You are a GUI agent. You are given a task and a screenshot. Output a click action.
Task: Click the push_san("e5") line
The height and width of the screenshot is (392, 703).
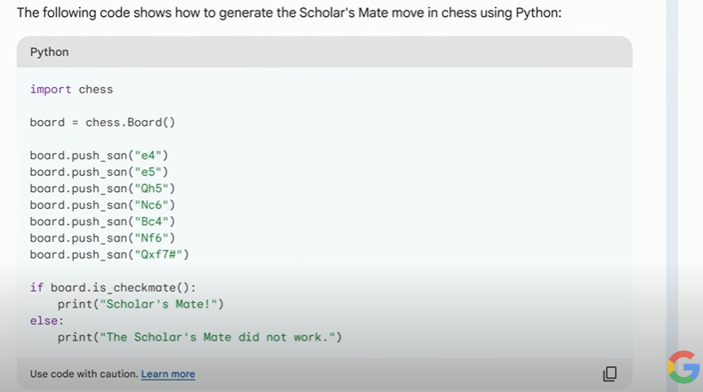(x=99, y=172)
